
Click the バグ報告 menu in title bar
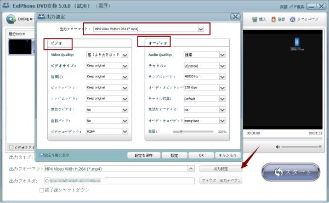coord(297,7)
